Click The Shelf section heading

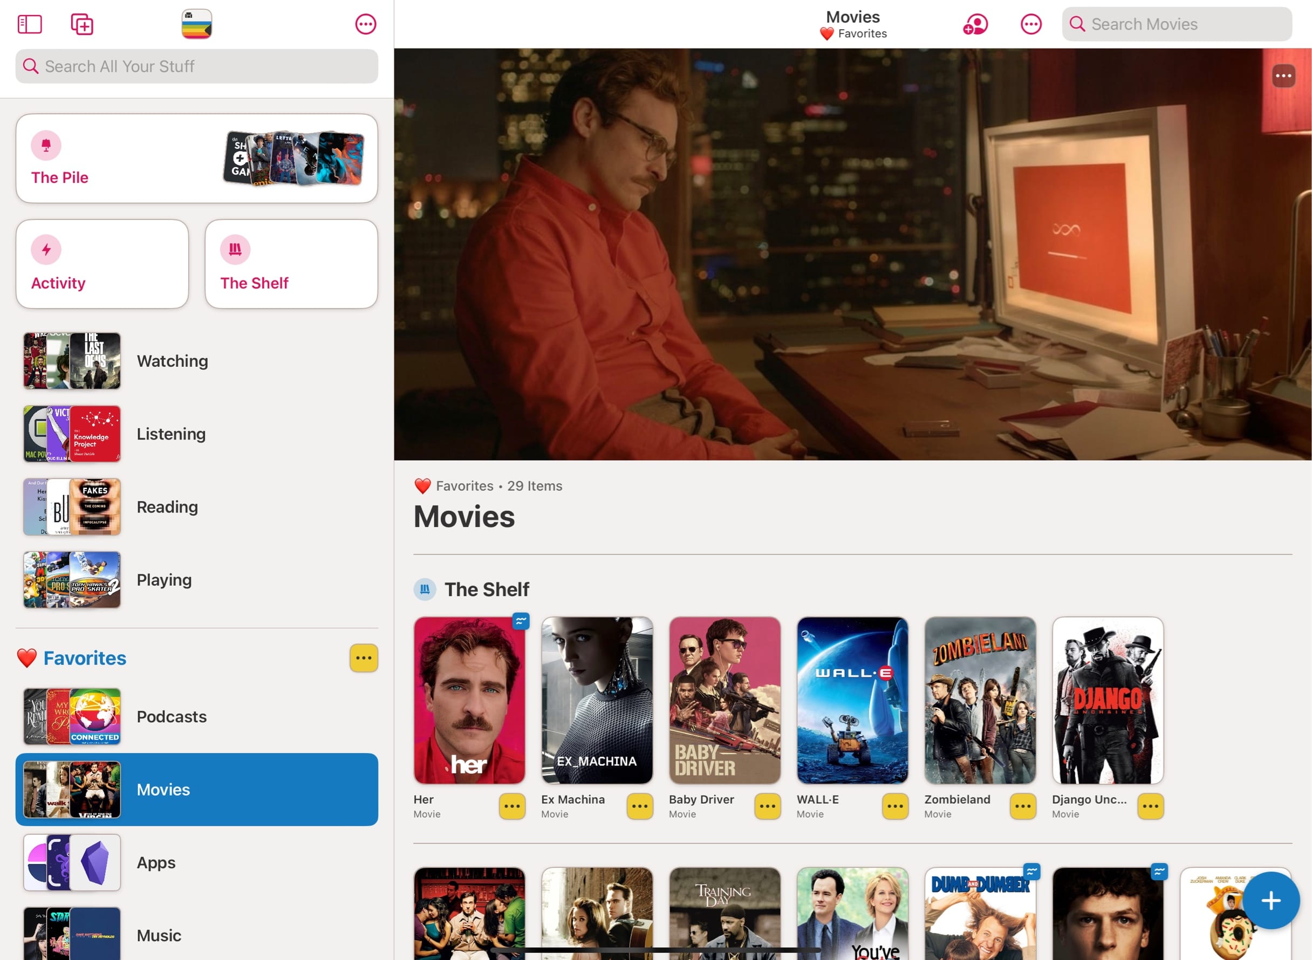coord(487,589)
